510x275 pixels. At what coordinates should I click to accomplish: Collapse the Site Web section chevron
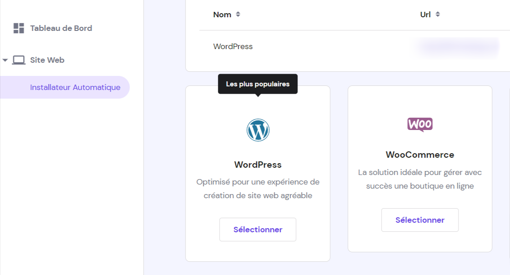coord(5,60)
